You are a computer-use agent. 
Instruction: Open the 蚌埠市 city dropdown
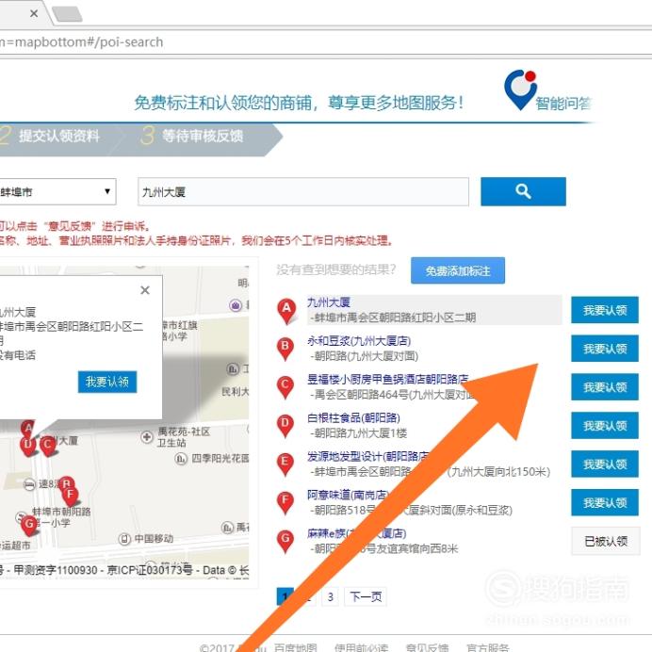(57, 191)
